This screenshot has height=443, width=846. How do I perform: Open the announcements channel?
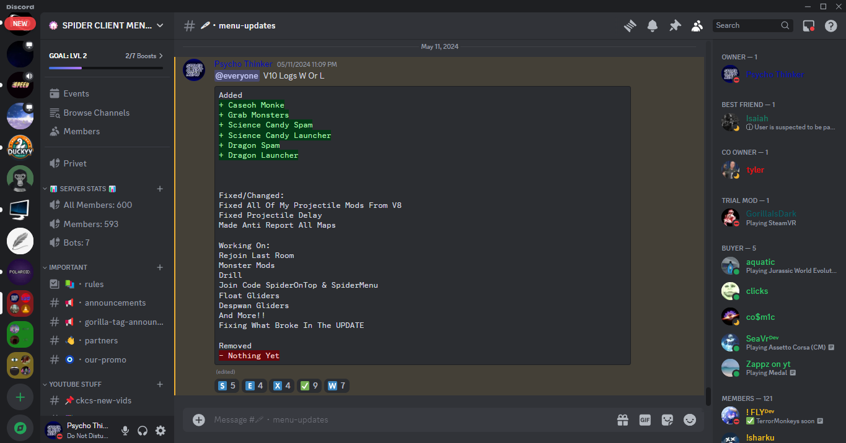click(x=107, y=303)
